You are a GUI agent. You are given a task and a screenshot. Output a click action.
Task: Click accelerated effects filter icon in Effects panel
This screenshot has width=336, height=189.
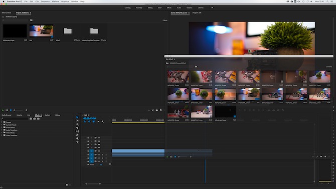31,118
